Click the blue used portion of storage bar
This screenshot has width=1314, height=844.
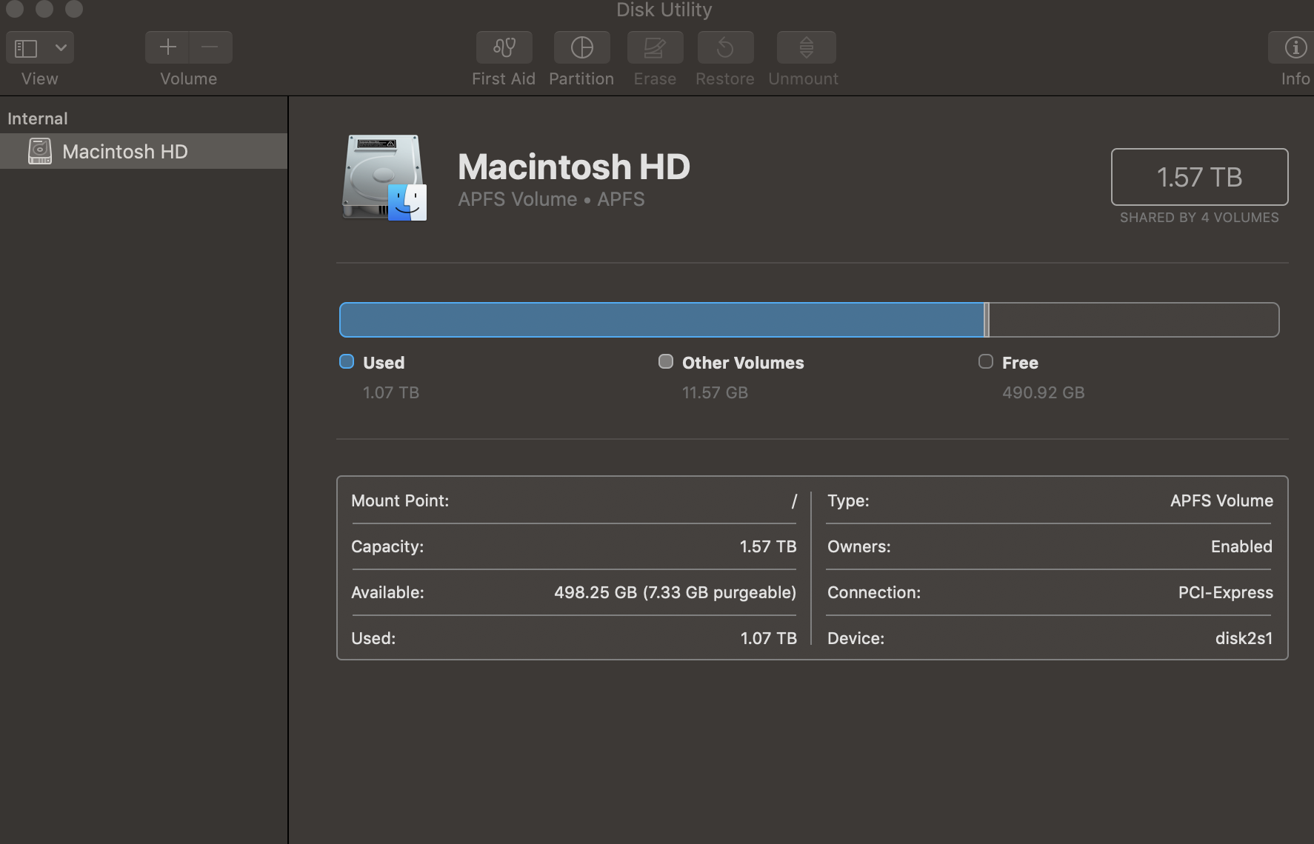[661, 320]
